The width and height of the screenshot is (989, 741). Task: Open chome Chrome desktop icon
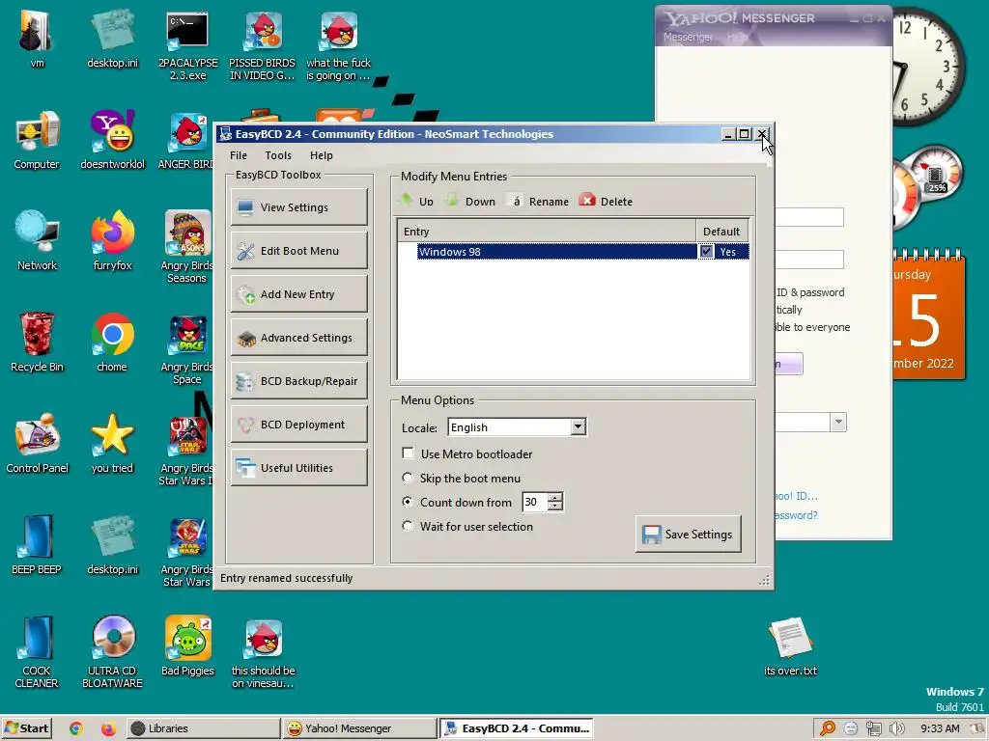point(112,343)
